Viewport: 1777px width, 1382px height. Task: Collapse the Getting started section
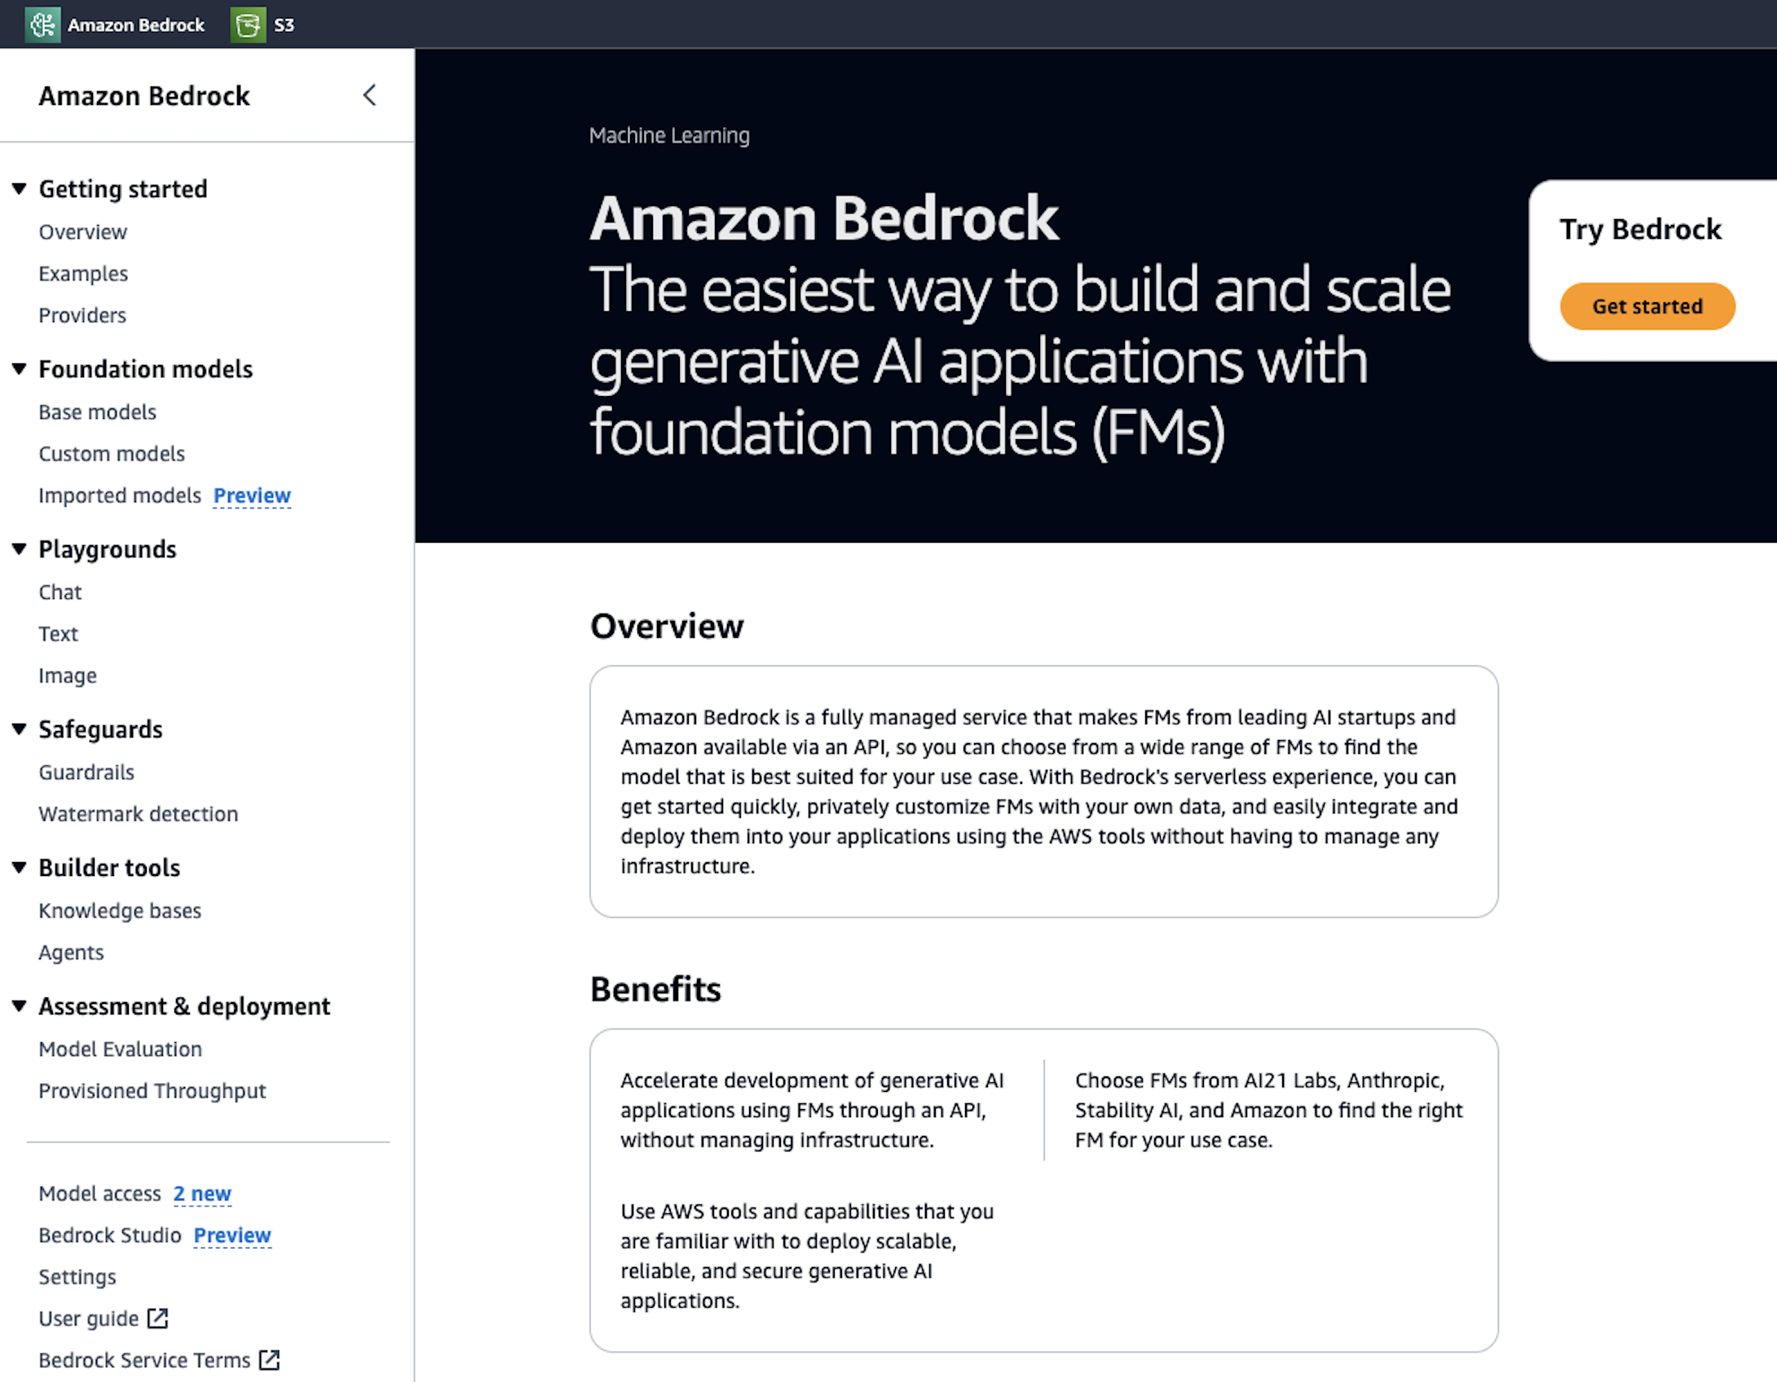pos(20,189)
